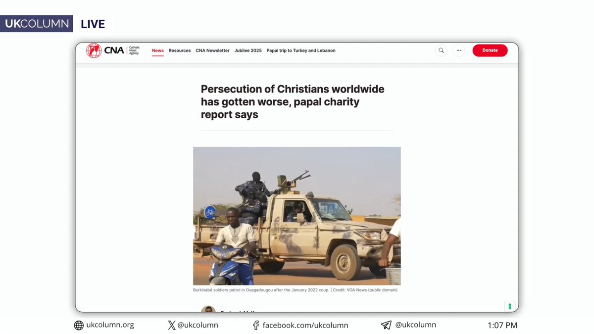This screenshot has width=594, height=334.
Task: Open the CNA Catholic News Agency logo
Action: 113,50
